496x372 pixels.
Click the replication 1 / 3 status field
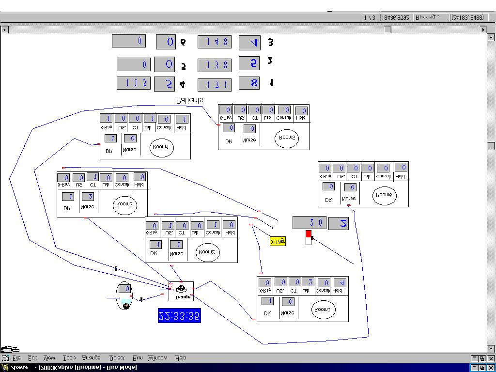coord(371,18)
